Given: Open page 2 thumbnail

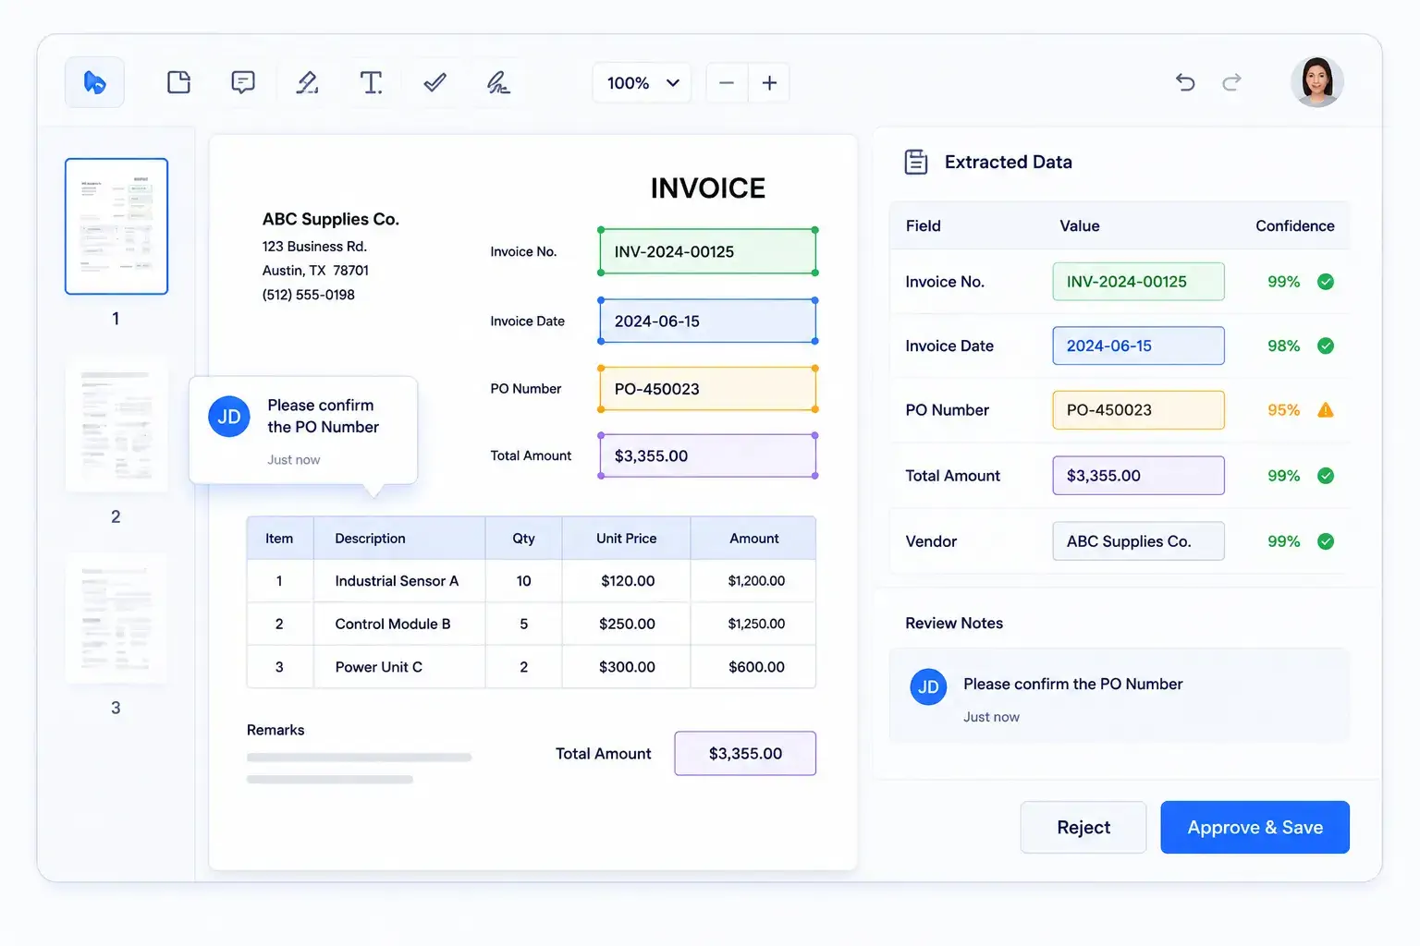Looking at the screenshot, I should coord(116,423).
